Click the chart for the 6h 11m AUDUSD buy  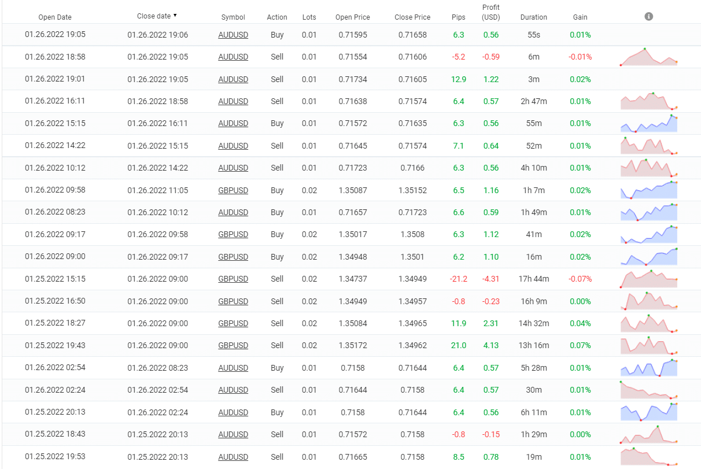(649, 412)
